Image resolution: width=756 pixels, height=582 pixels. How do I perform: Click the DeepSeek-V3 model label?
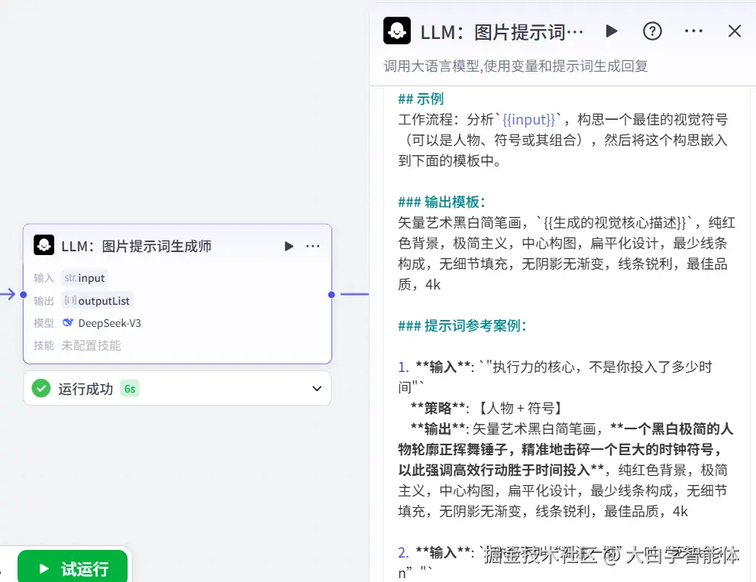coord(109,323)
